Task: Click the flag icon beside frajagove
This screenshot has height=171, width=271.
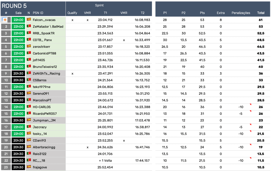Action: 29,167
